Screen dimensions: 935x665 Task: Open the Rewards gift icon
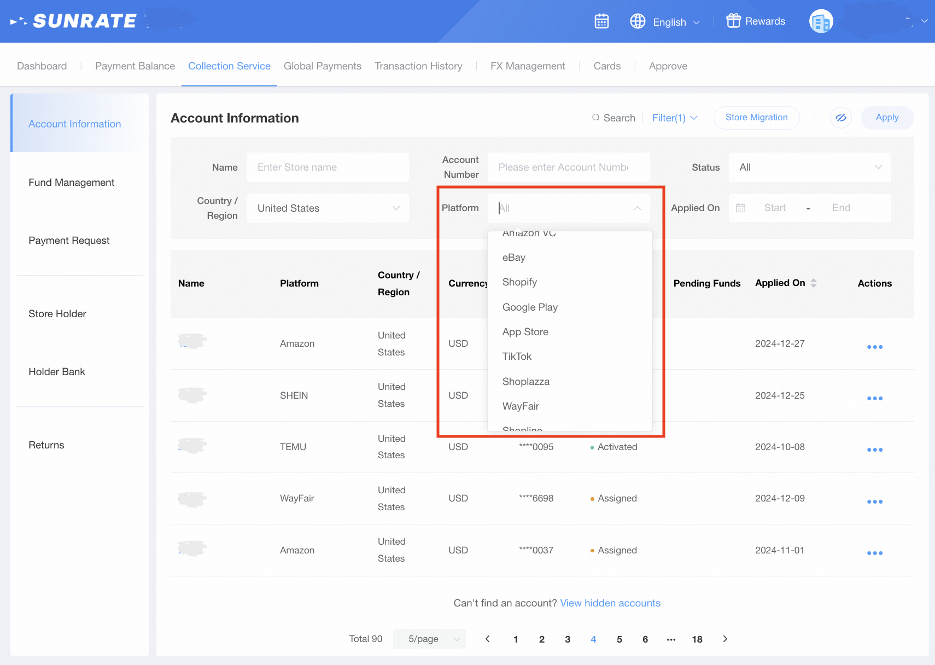tap(733, 21)
